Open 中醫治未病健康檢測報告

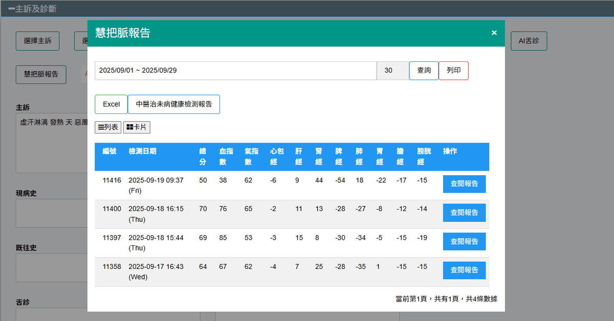tap(173, 104)
